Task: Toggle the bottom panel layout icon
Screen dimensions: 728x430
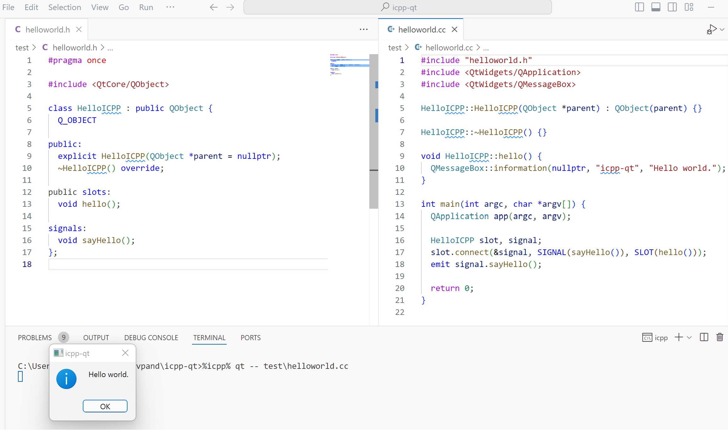Action: pyautogui.click(x=656, y=7)
